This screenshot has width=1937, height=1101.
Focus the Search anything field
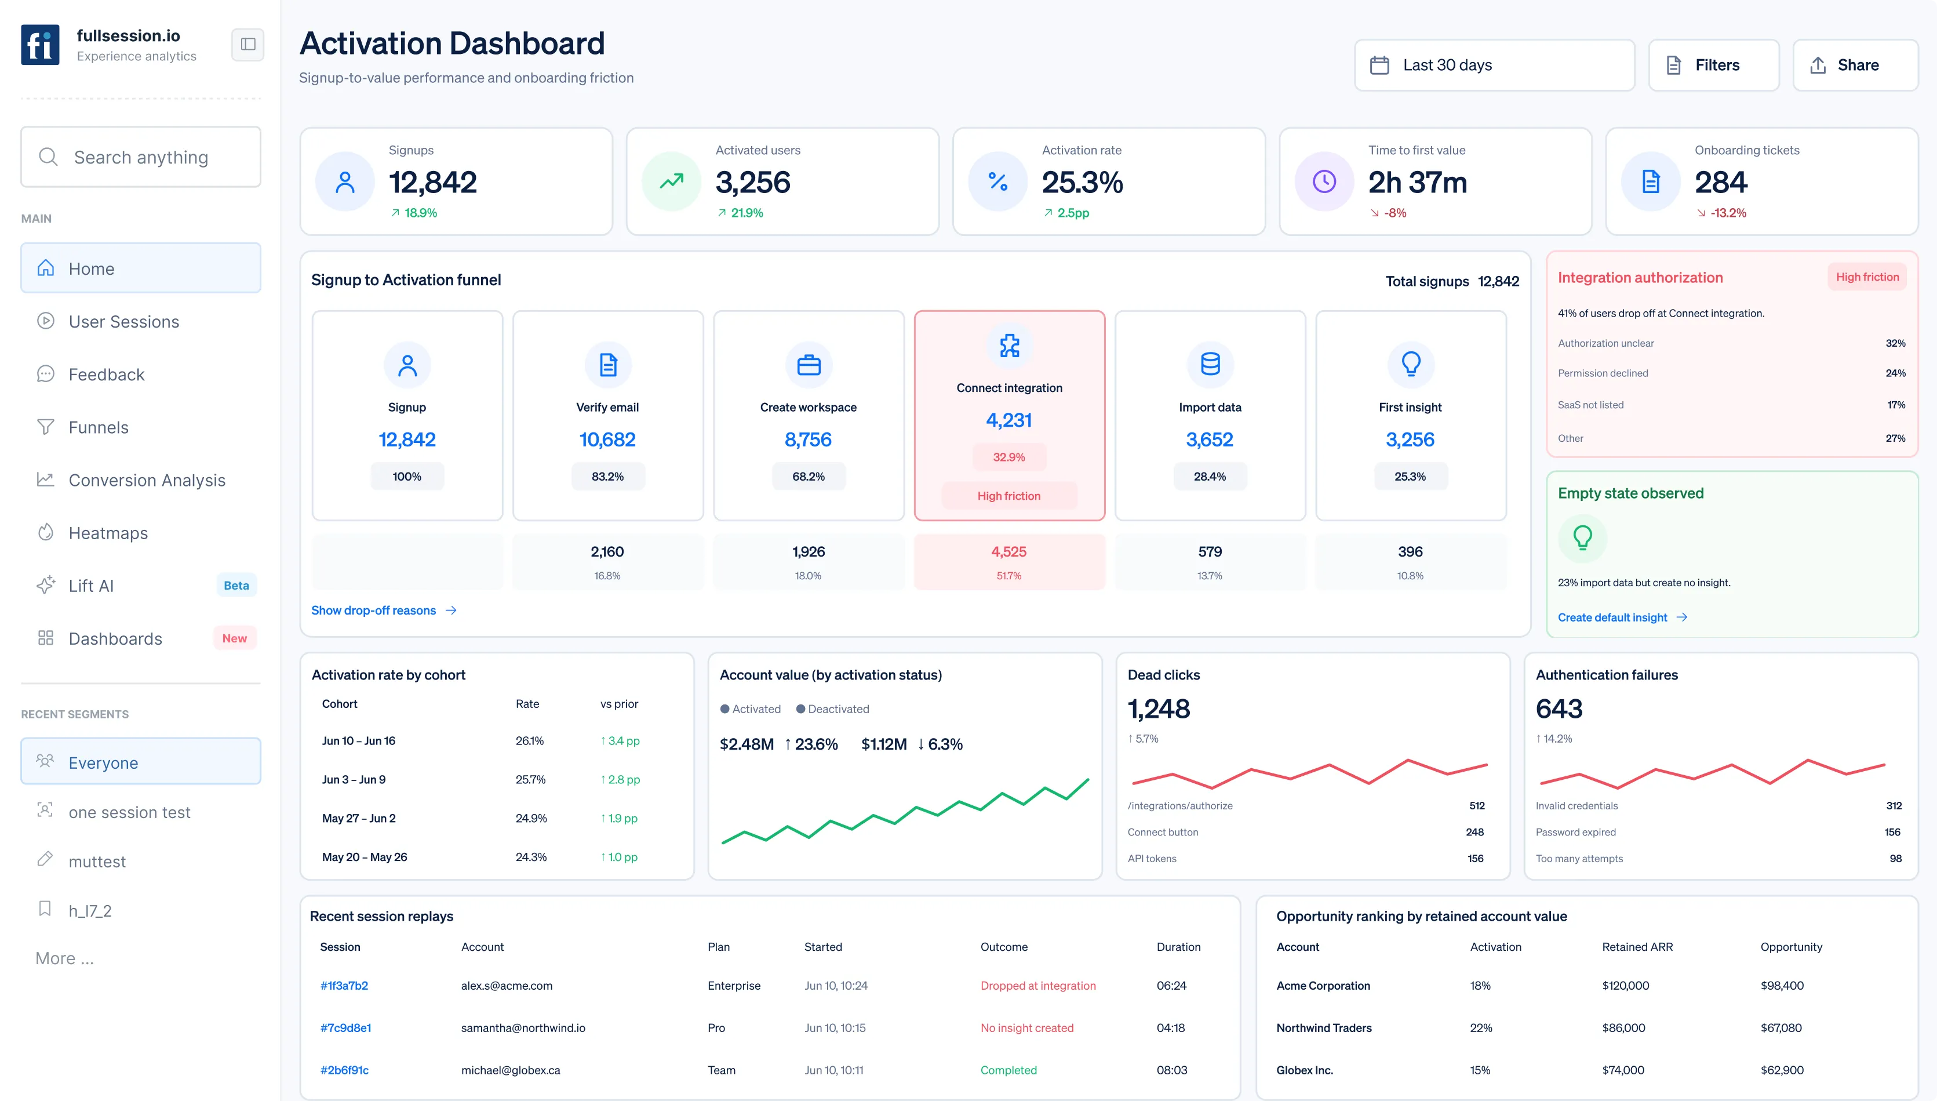point(141,157)
